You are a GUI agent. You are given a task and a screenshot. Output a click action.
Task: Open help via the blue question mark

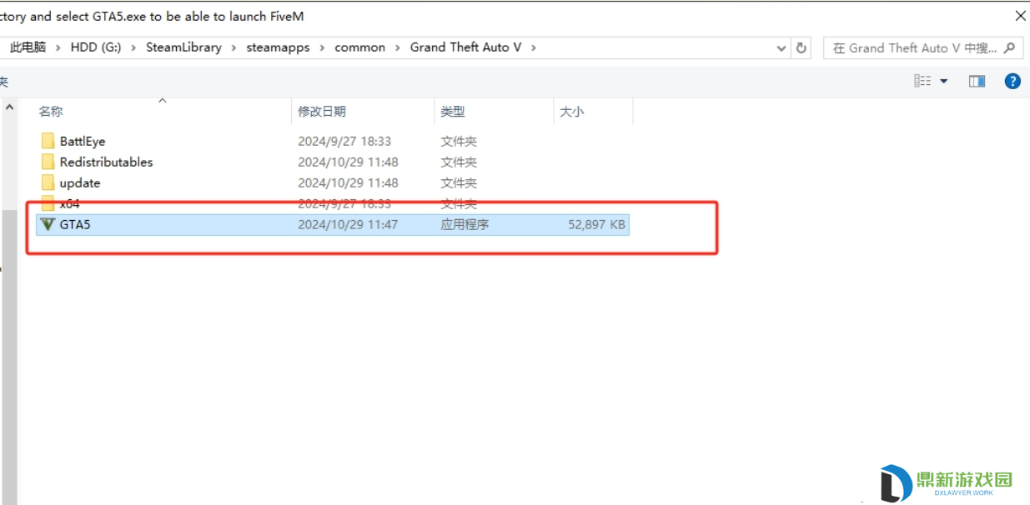point(1012,81)
